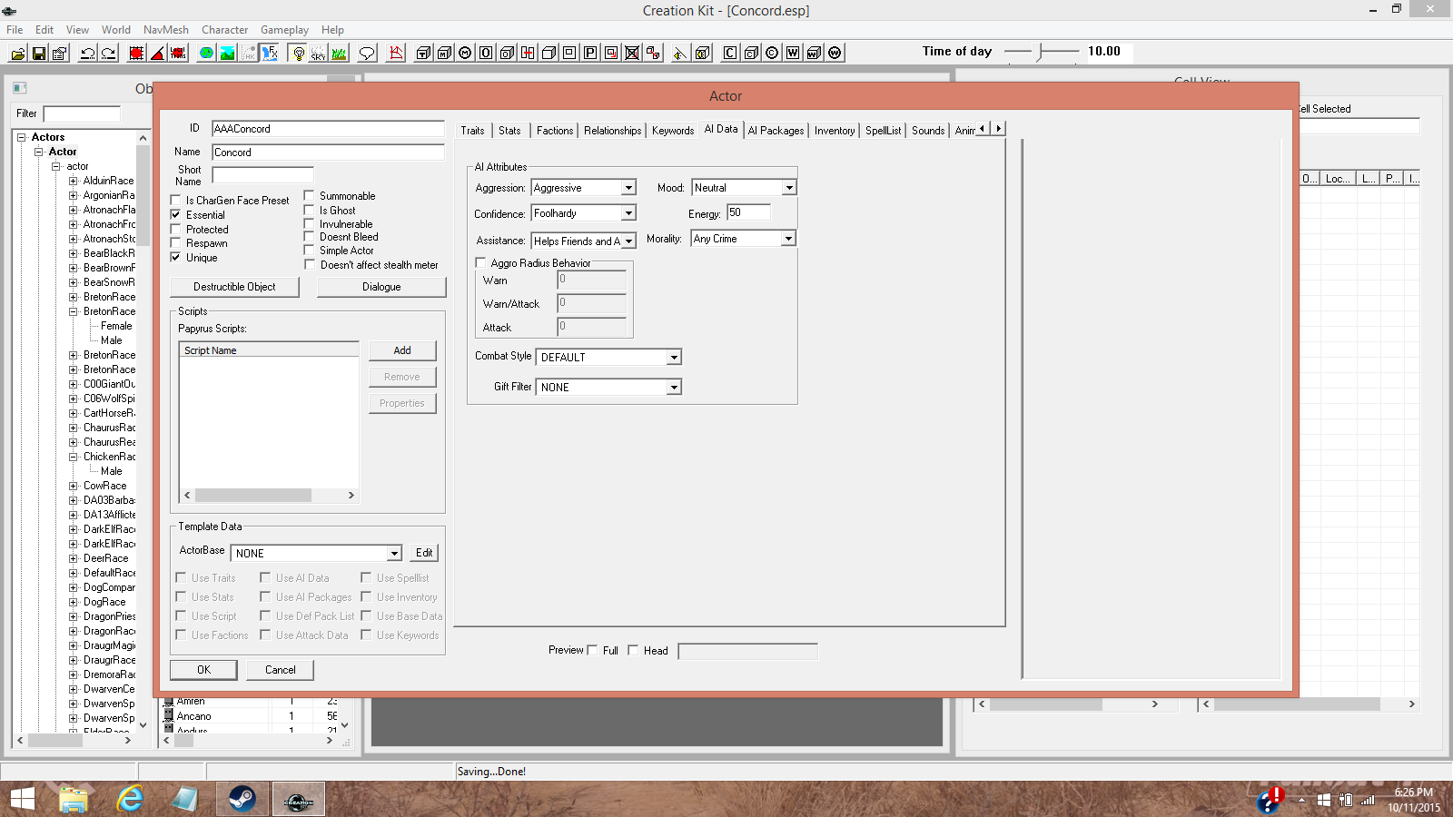This screenshot has height=817, width=1453.
Task: Click the Cancel button
Action: pyautogui.click(x=280, y=670)
